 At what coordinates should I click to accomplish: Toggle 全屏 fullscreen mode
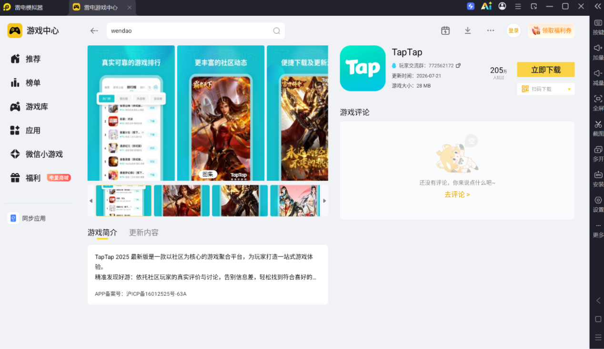tap(598, 103)
